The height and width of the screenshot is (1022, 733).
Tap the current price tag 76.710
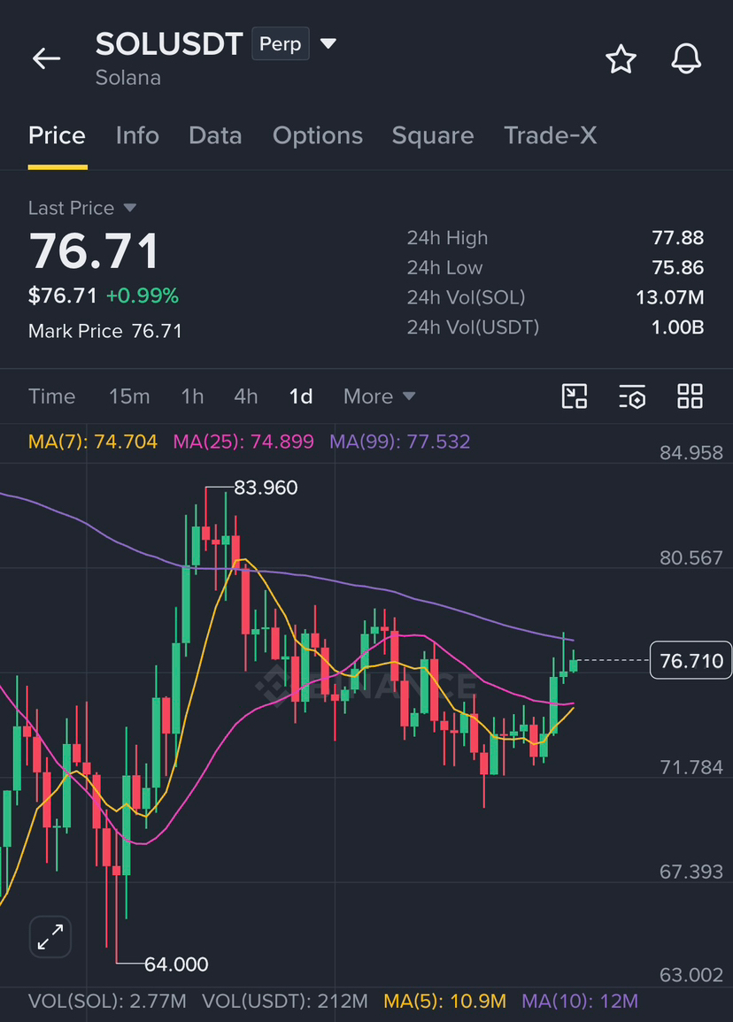coord(691,660)
